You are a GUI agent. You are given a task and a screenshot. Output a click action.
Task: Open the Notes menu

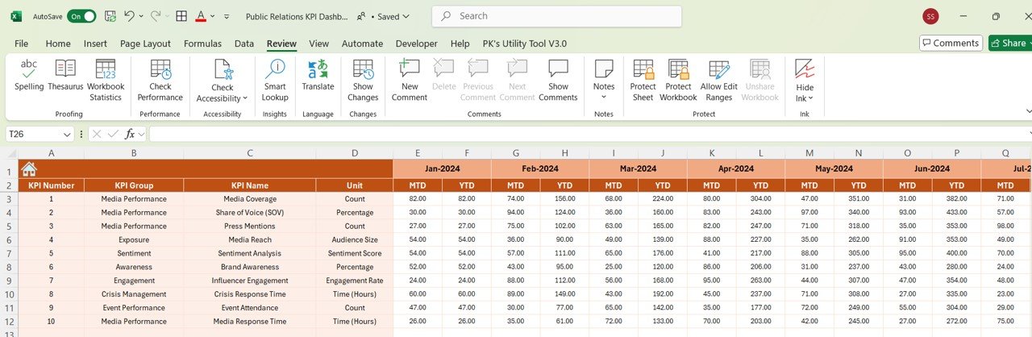(604, 81)
